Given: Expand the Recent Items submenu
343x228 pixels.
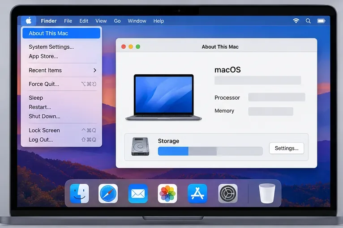Looking at the screenshot, I should pyautogui.click(x=61, y=70).
